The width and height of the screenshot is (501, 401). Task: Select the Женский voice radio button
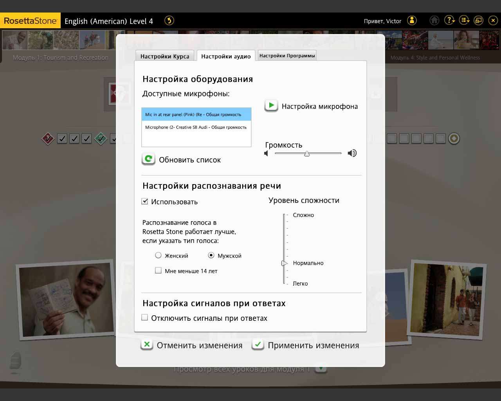158,255
